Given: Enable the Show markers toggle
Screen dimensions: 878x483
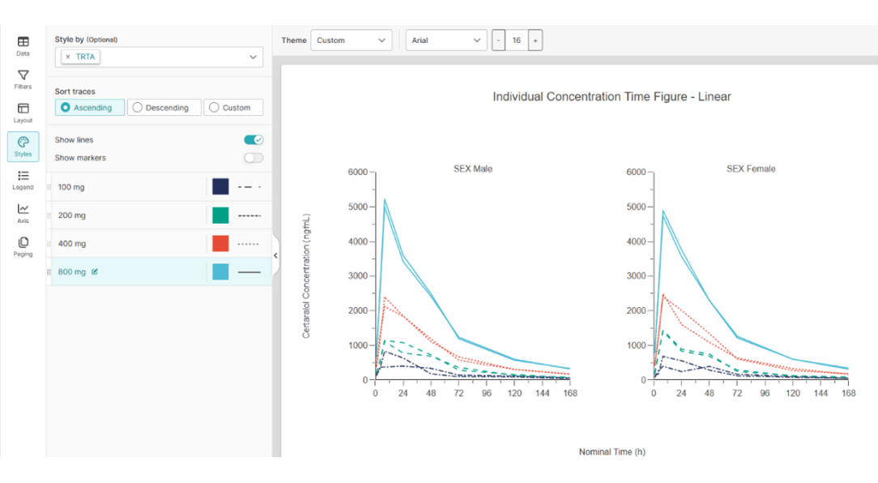Looking at the screenshot, I should coord(254,158).
